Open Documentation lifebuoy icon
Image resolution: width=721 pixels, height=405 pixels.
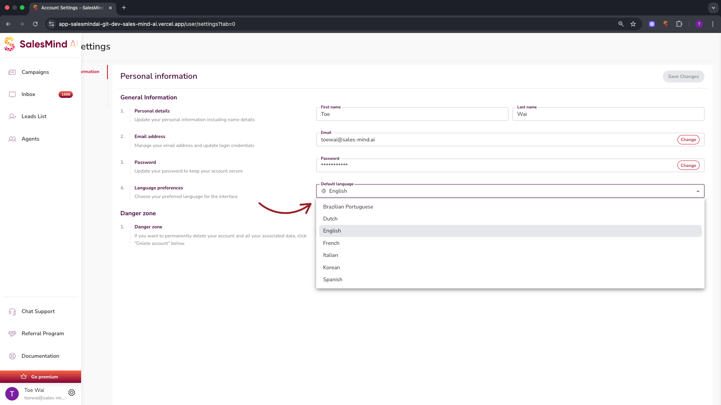point(12,356)
